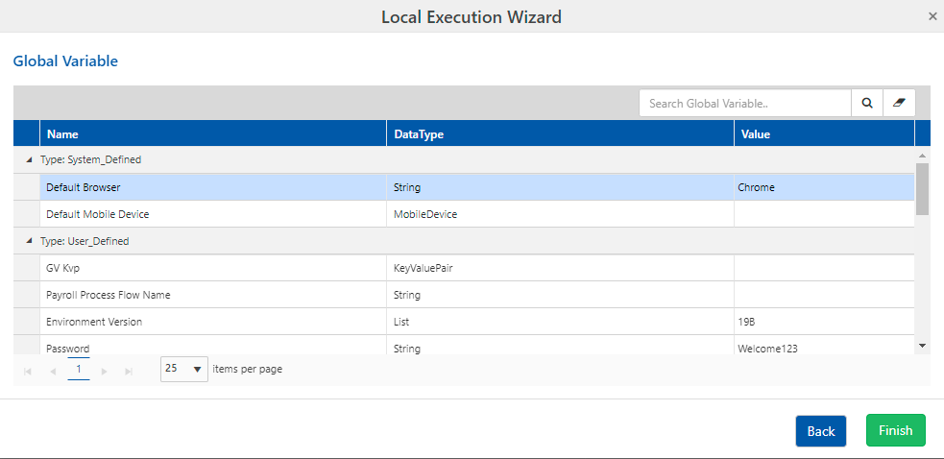Screen dimensions: 944x459
Task: Click the vertical scrollbar thumb
Action: [922, 188]
